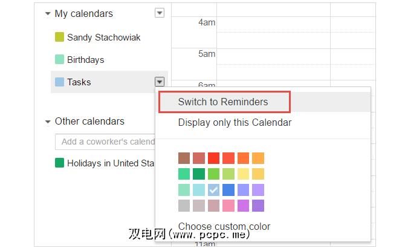Screen dimensions: 405x248
Task: Open the My calendars options dropdown
Action: 160,13
